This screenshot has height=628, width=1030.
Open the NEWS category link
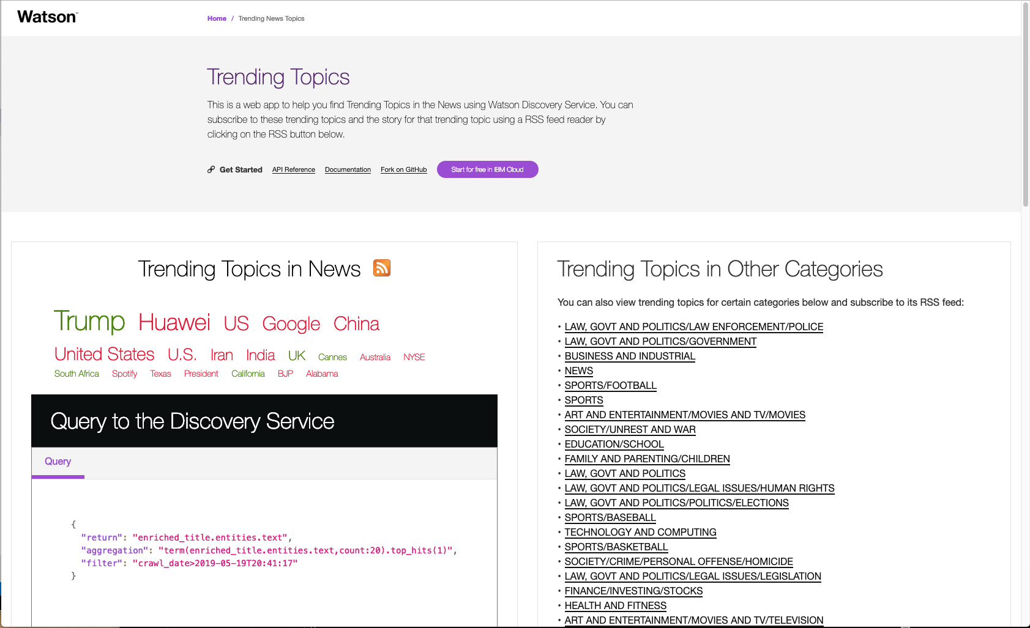[x=579, y=371]
